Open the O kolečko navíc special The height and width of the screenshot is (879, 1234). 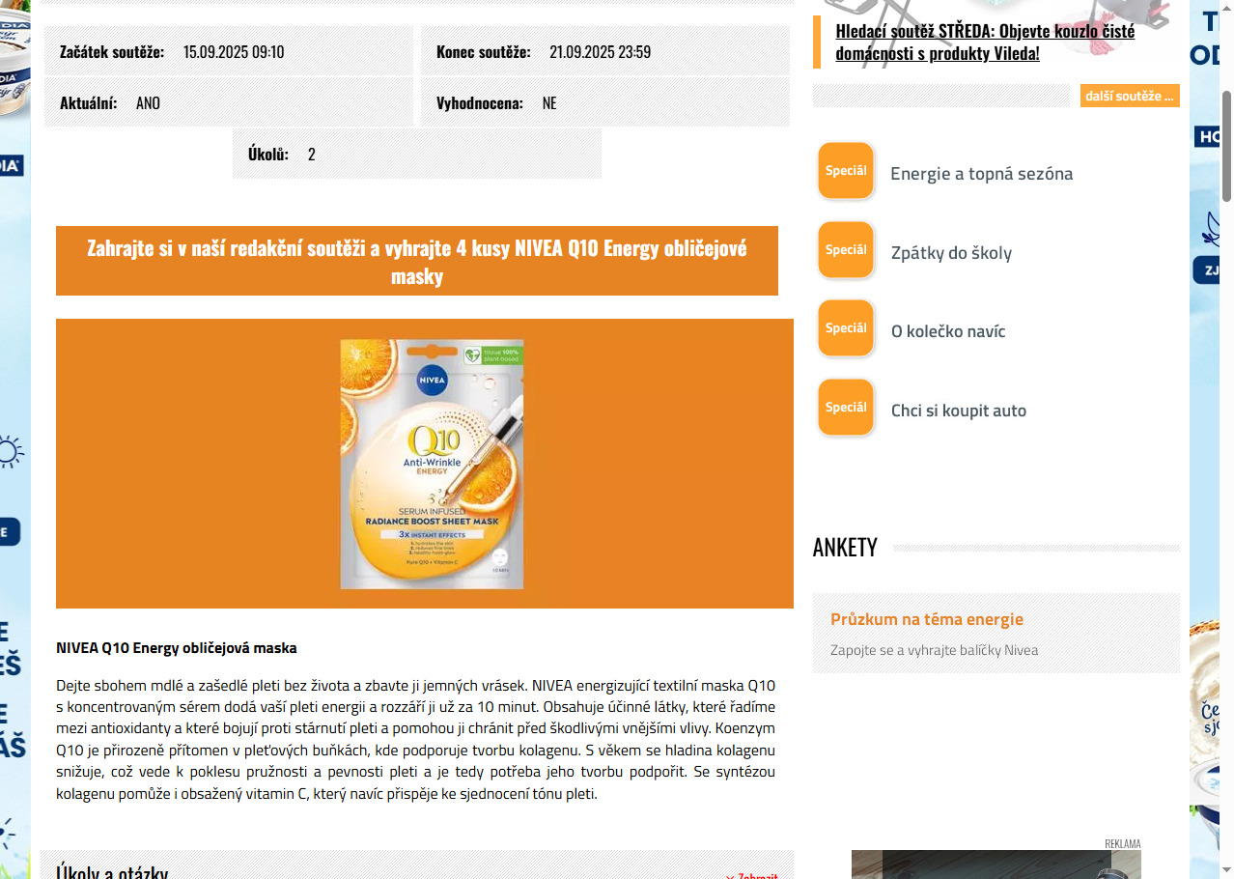click(x=948, y=331)
